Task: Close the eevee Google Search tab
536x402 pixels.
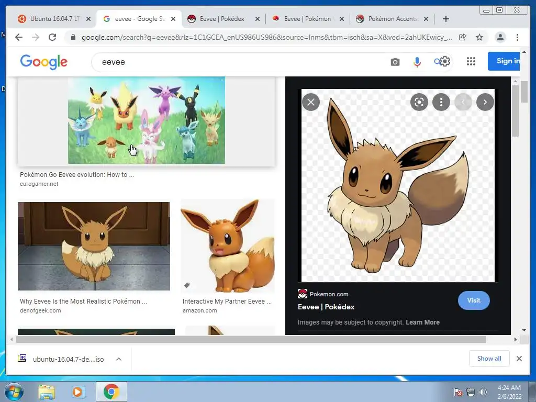Action: (173, 19)
